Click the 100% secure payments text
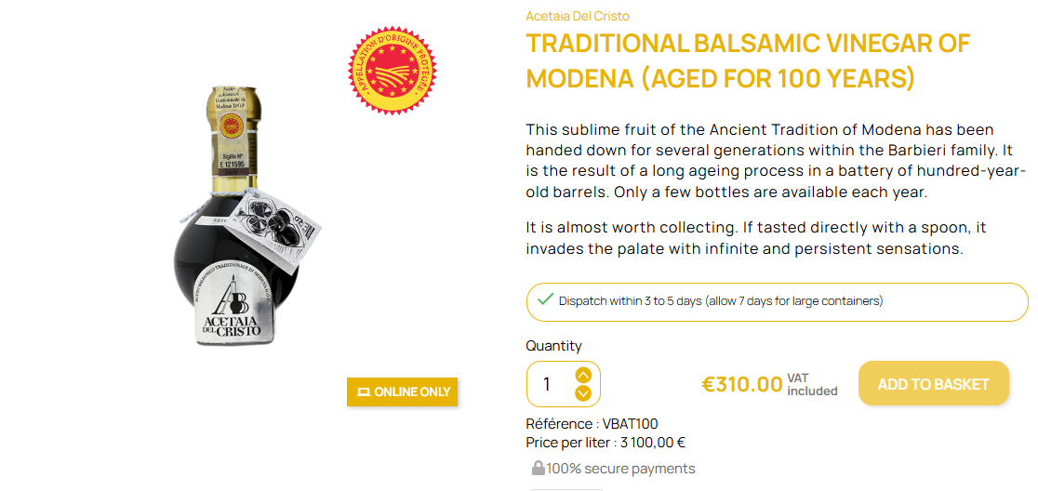 point(620,469)
